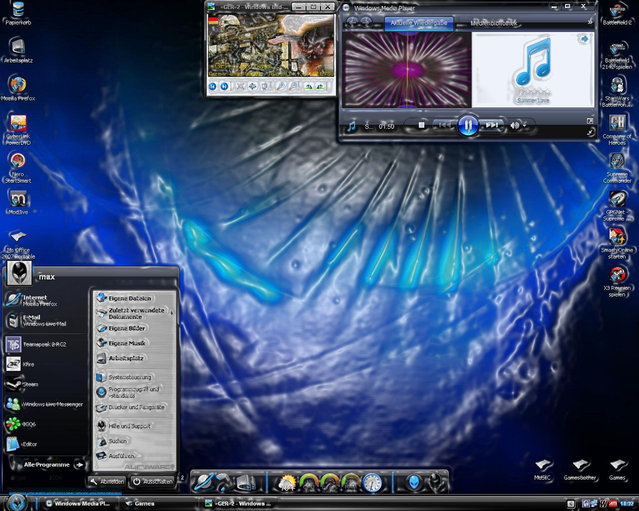Show previous image in picture viewer
Screen dimensions: 639x511
coord(212,86)
